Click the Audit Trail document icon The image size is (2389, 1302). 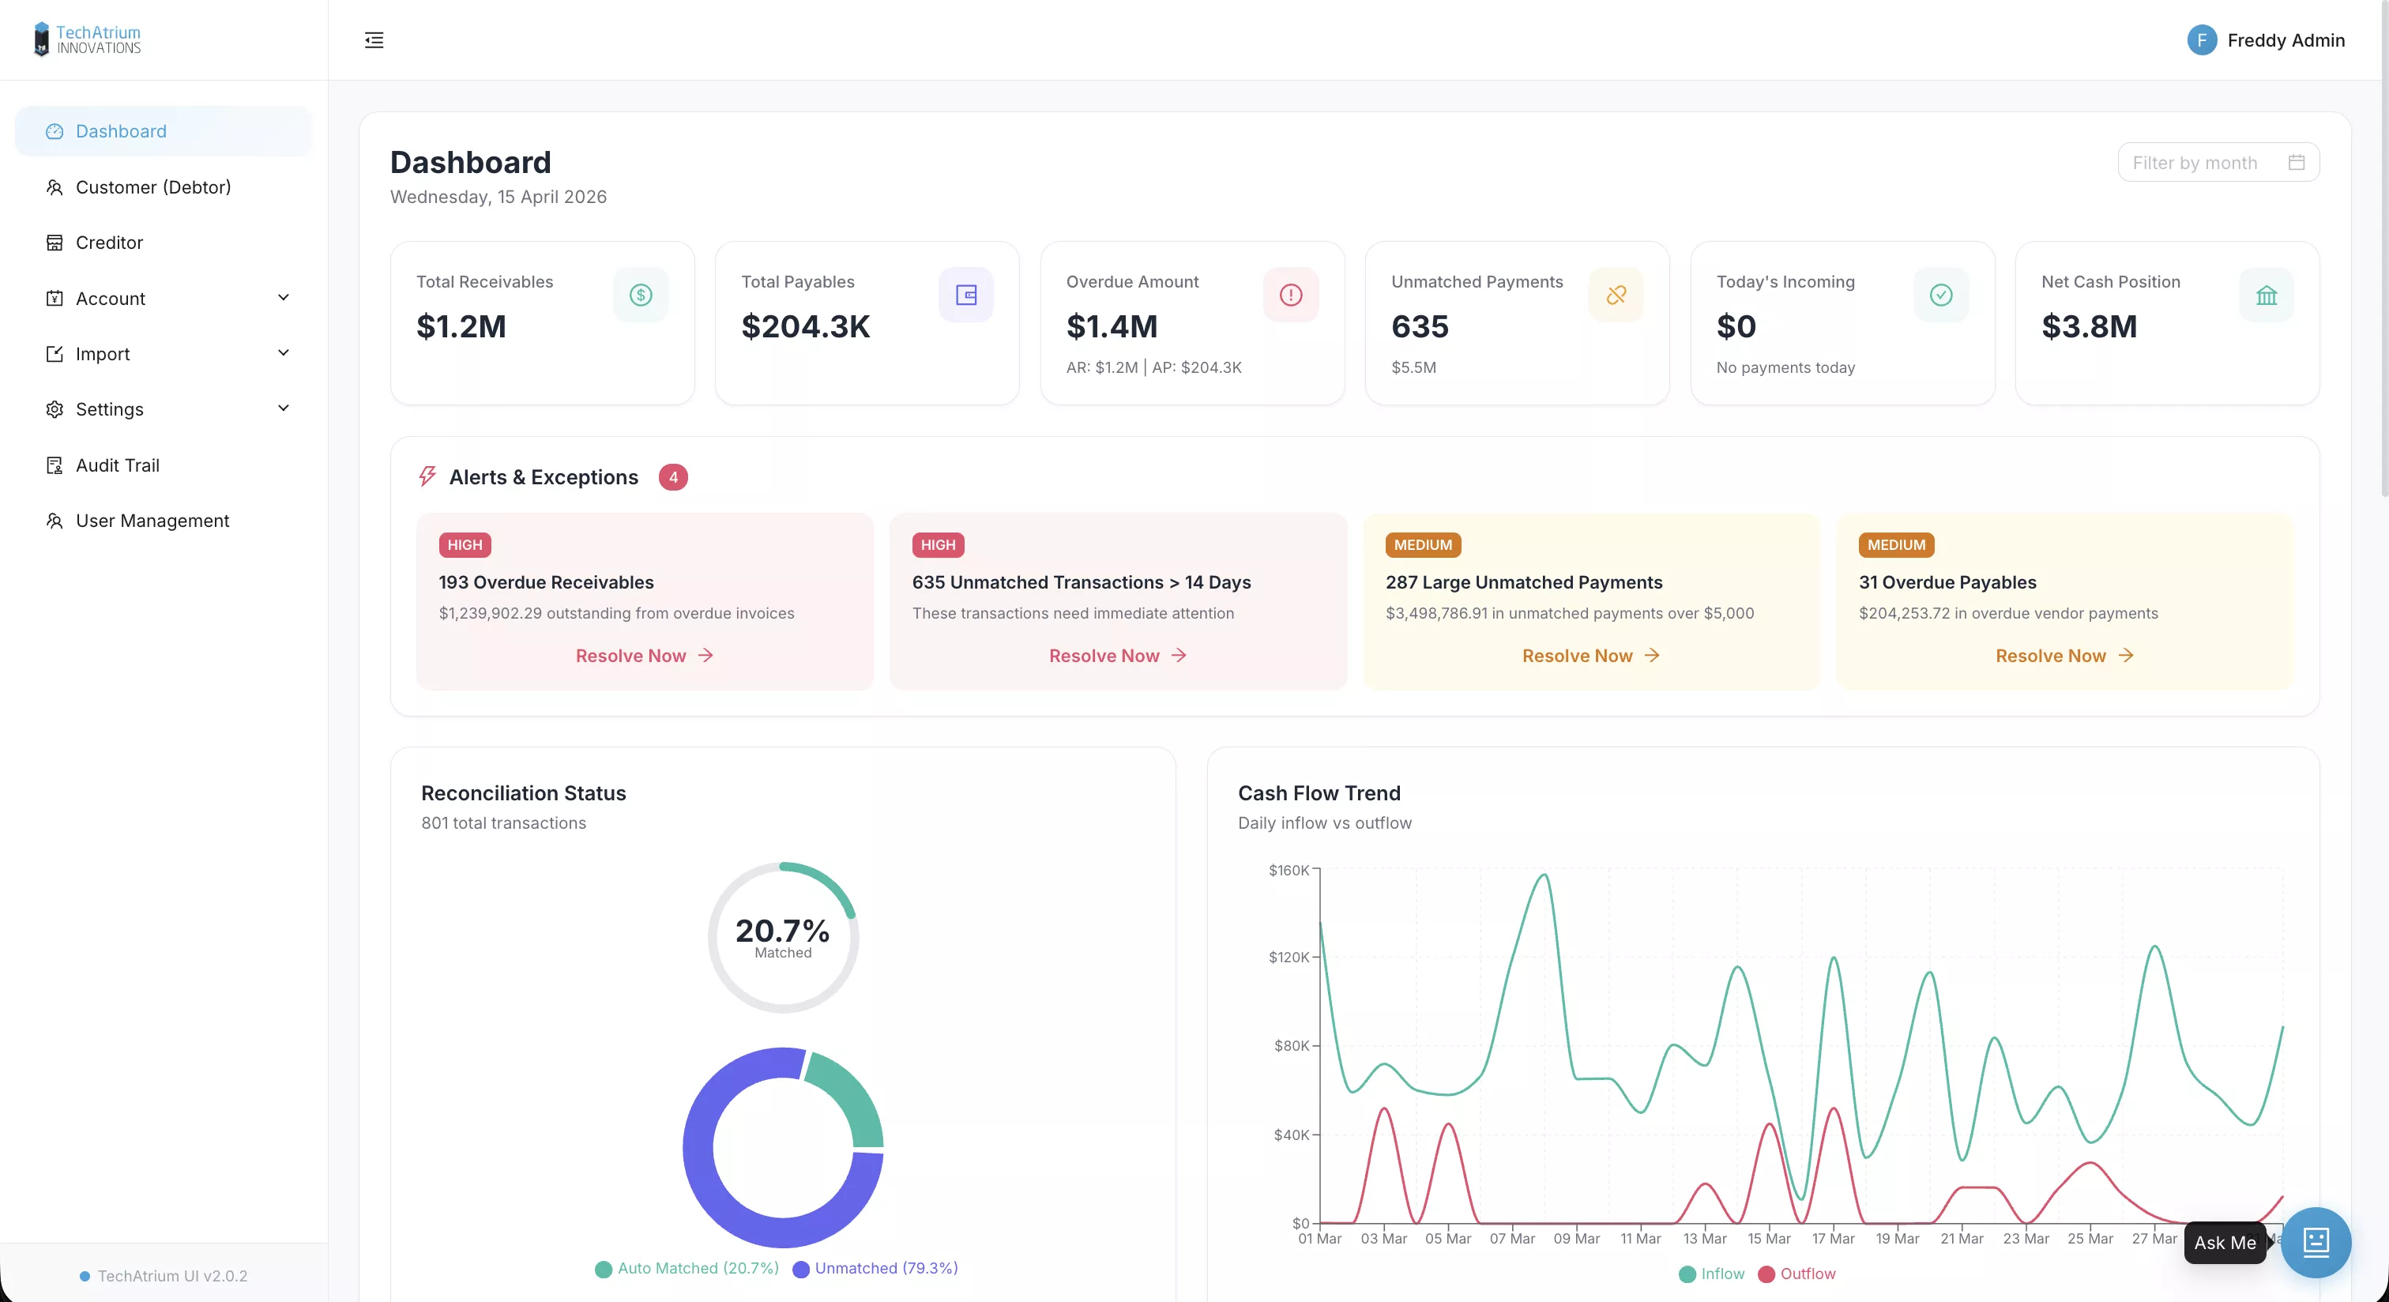tap(55, 465)
